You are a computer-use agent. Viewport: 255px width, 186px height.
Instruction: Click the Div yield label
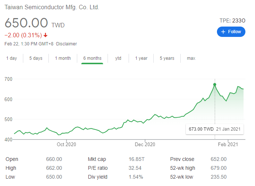click(x=98, y=177)
